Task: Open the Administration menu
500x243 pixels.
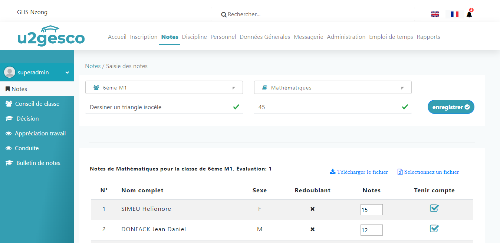Action: [x=346, y=37]
